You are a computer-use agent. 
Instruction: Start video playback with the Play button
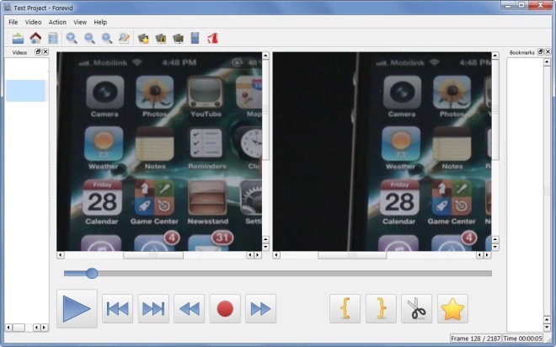pos(77,308)
